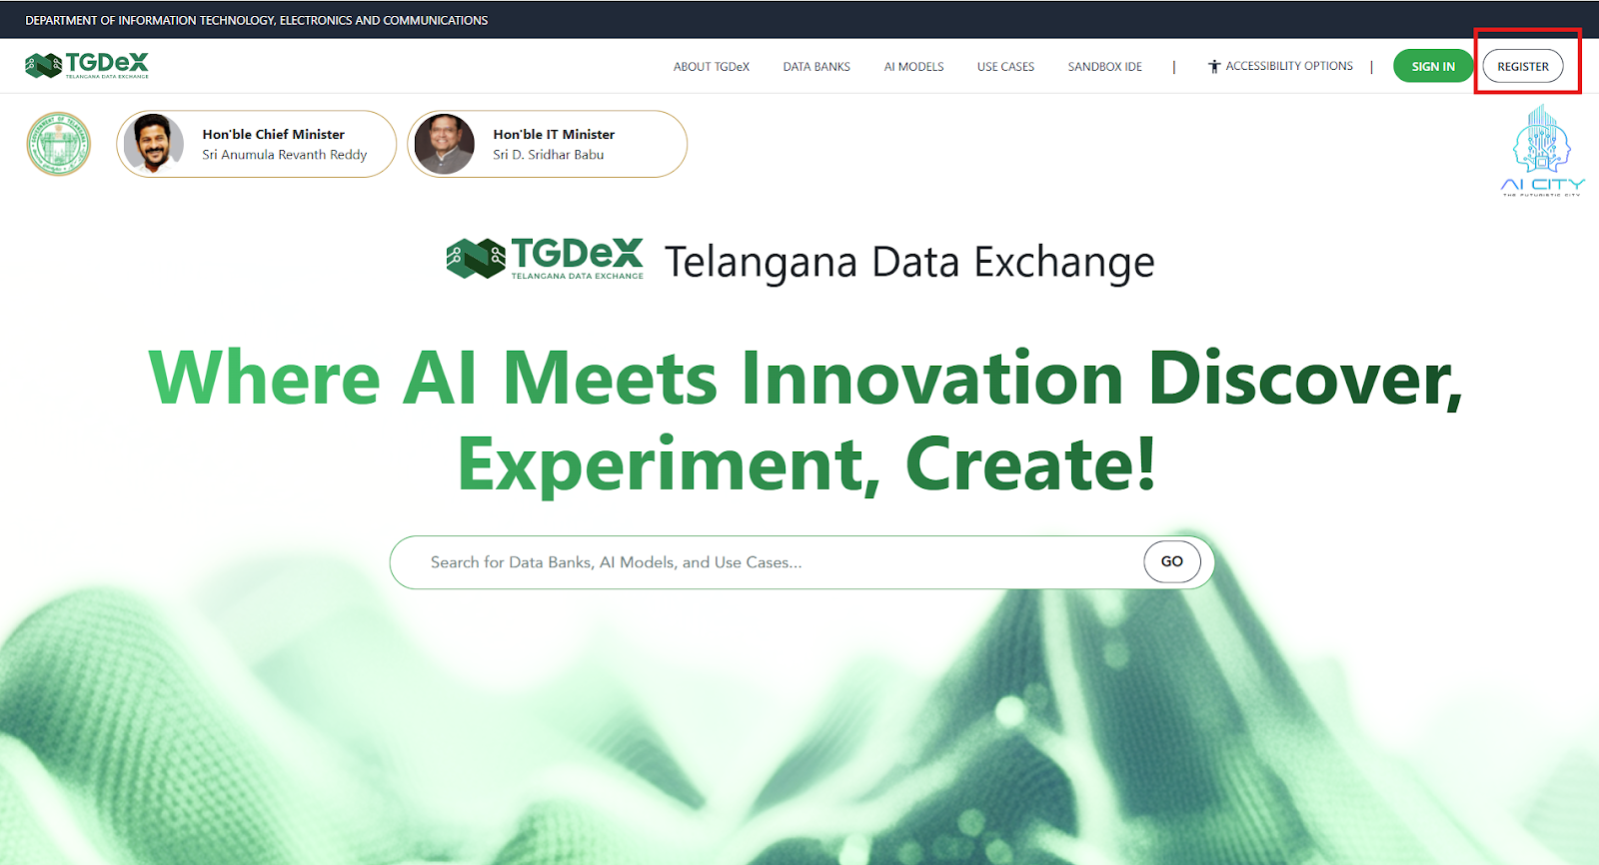
Task: Open the AI MODELS page
Action: coord(913,67)
